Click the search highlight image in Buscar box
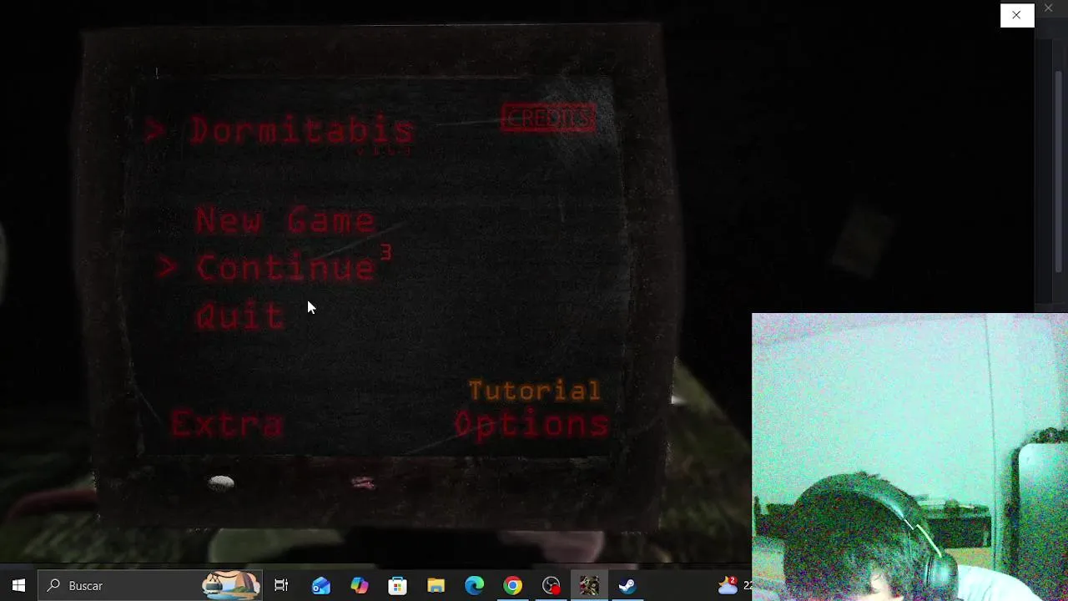 click(231, 586)
